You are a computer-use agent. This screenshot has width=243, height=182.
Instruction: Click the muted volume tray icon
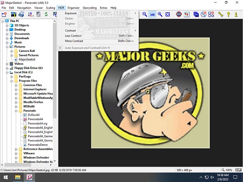point(212,177)
